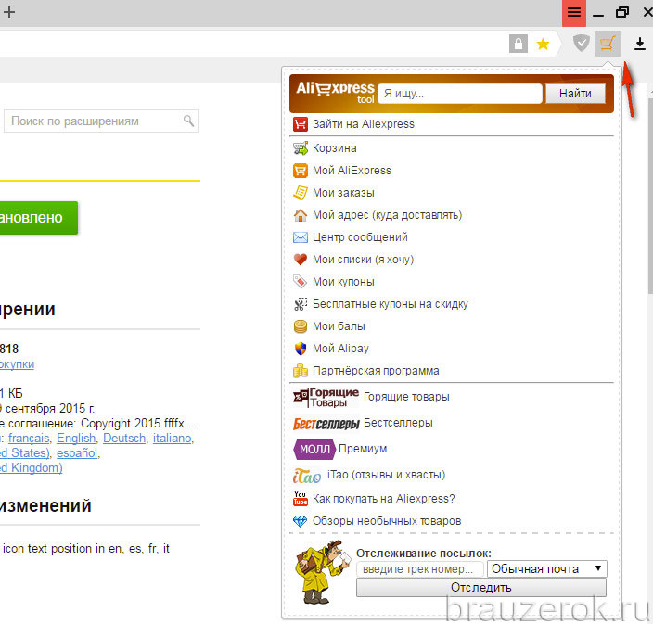
Task: Click the YouTube icon
Action: point(300,499)
